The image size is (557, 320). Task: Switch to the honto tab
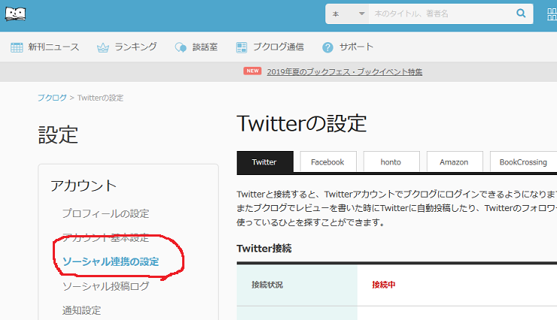391,162
